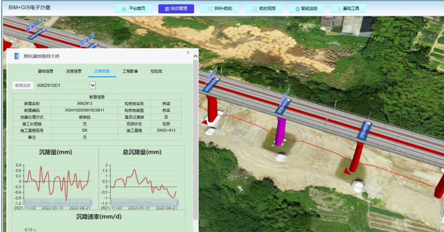Click the 0062913D1 section selector field
Screen dimensions: 444x232
click(x=61, y=85)
